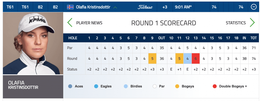261x101 pixels.
Task: Collapse the green chevron beside Olafia Kristinsdottir
Action: (115, 7)
